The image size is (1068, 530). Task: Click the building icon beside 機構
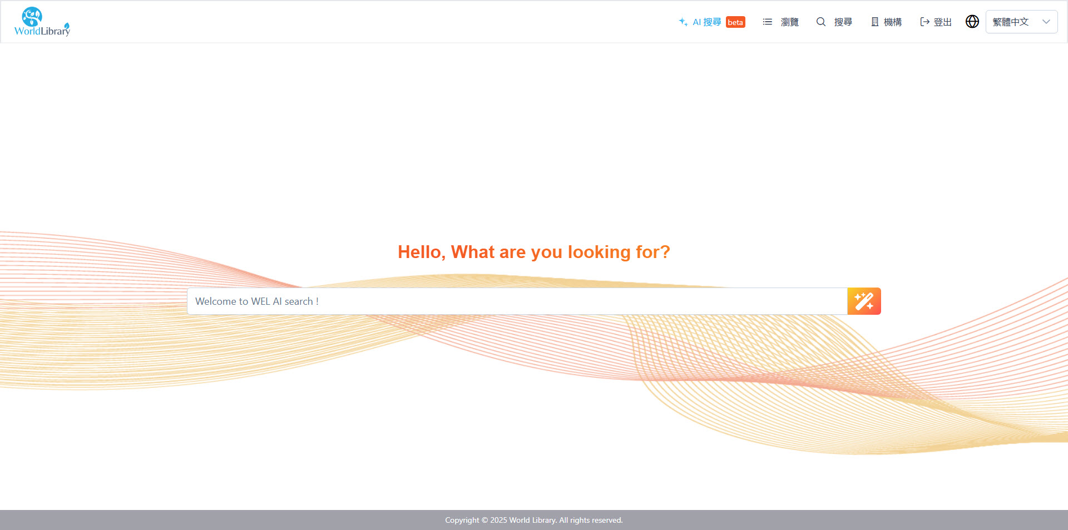[874, 22]
